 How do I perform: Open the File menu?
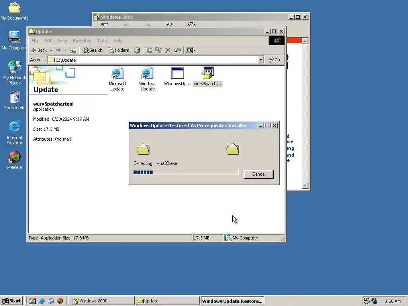(x=35, y=41)
